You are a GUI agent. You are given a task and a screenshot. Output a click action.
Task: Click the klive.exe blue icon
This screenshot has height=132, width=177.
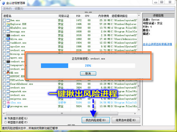click(8, 39)
